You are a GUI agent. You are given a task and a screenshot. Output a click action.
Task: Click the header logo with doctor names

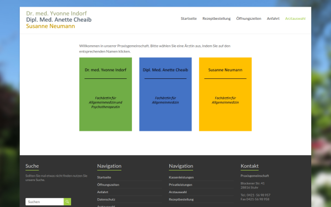coord(58,20)
